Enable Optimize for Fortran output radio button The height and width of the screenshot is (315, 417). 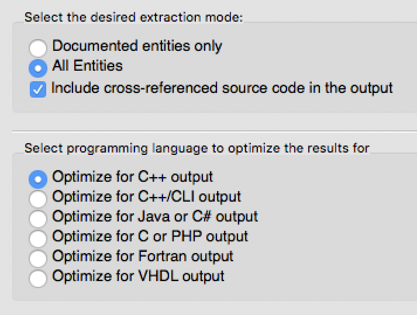pyautogui.click(x=38, y=258)
